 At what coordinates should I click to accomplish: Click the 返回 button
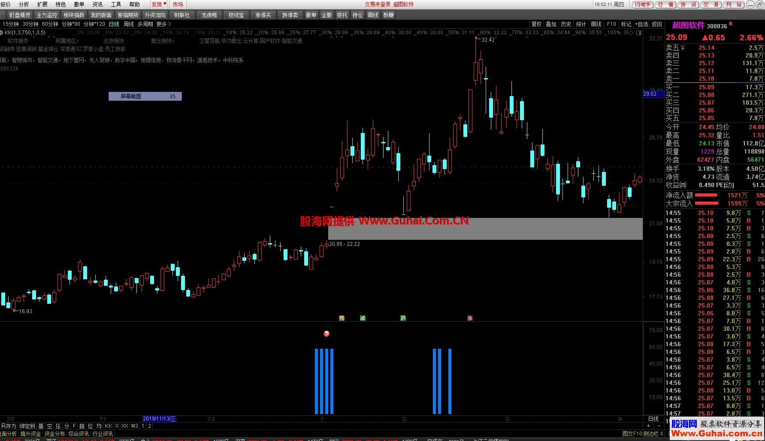pos(656,24)
